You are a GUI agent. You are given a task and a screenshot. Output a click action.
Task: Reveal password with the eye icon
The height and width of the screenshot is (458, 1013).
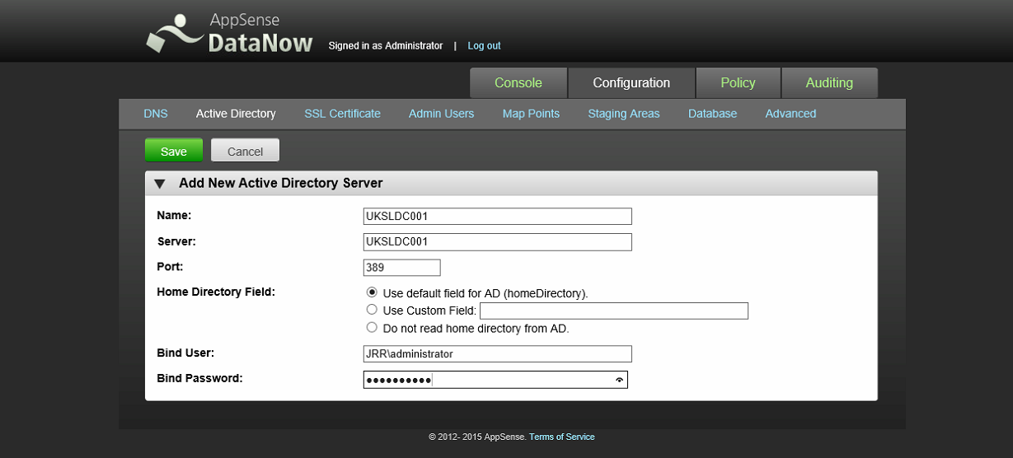coord(619,380)
